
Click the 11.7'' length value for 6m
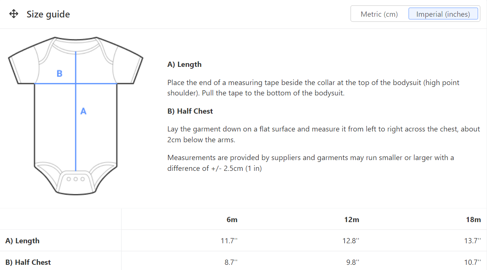click(229, 241)
